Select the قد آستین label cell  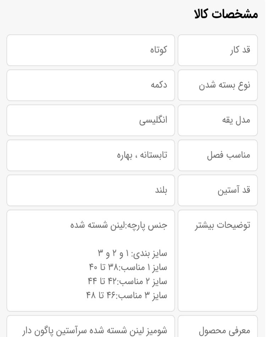pyautogui.click(x=218, y=190)
